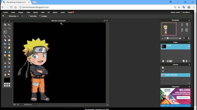Open the Editar menu

(x=13, y=12)
